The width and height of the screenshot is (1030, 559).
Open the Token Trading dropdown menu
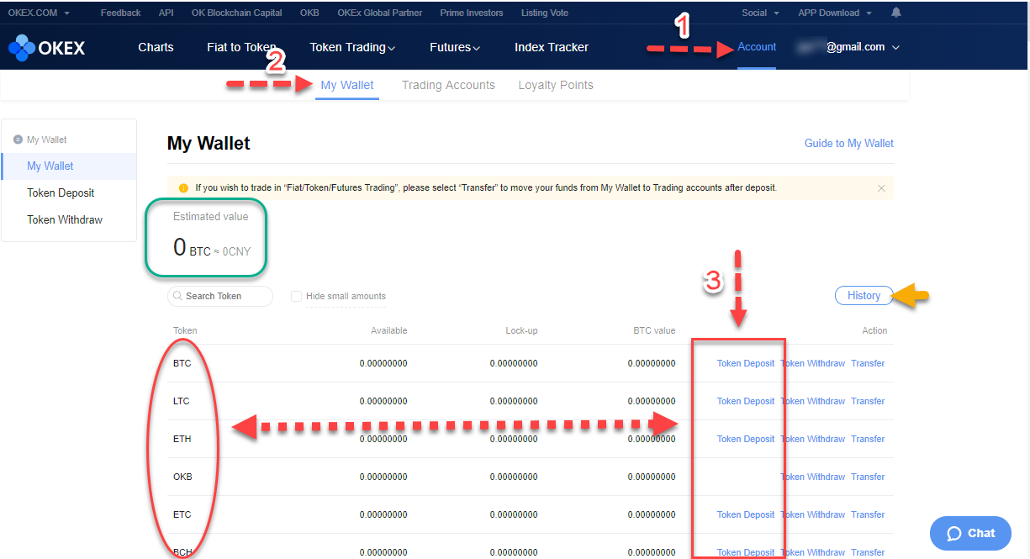click(x=352, y=47)
